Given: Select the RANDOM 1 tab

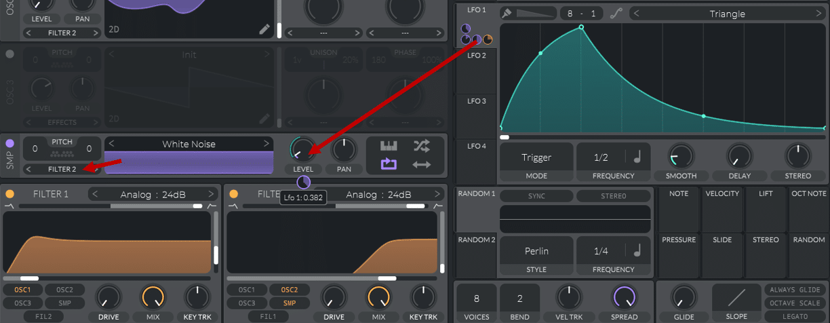Looking at the screenshot, I should click(476, 210).
